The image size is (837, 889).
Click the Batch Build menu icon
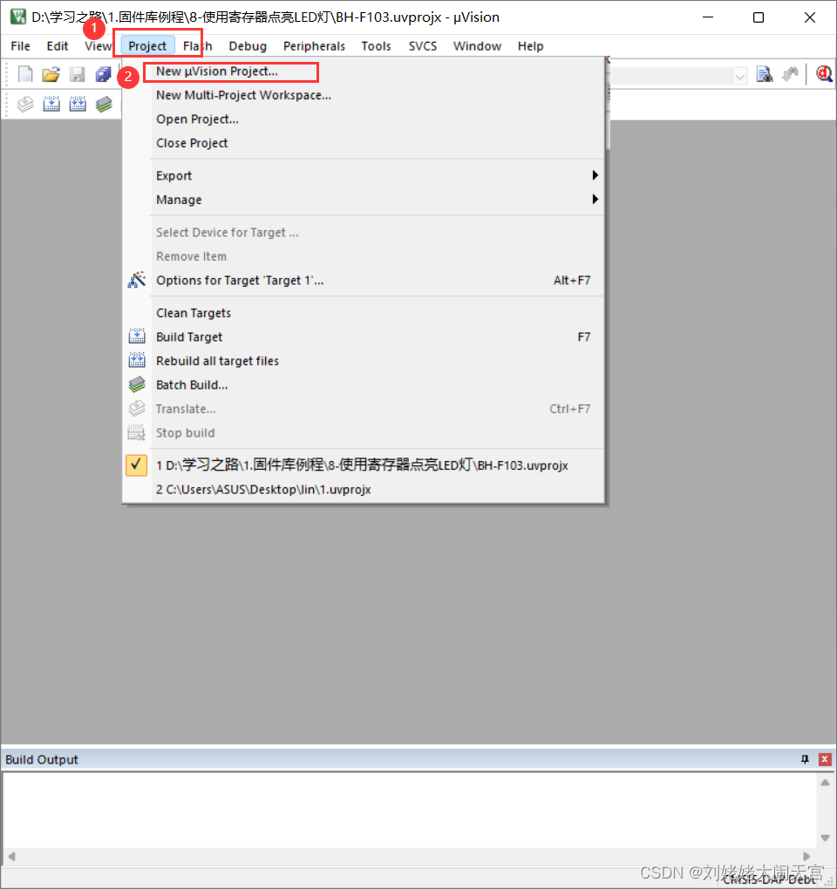pos(137,384)
